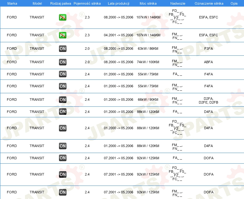
Task: Click the ON icon in the 55kW FM__, FN__ row
Action: [x=62, y=86]
